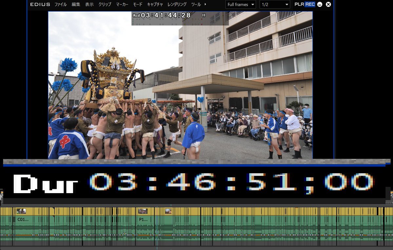Open the クリップ menu

(105, 5)
